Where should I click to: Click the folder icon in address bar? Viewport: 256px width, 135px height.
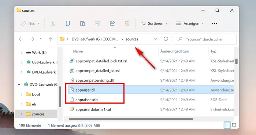click(x=62, y=39)
